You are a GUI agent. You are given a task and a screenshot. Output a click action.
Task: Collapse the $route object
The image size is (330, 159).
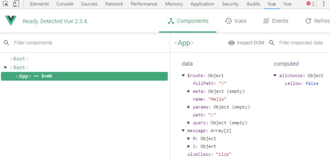(183, 76)
